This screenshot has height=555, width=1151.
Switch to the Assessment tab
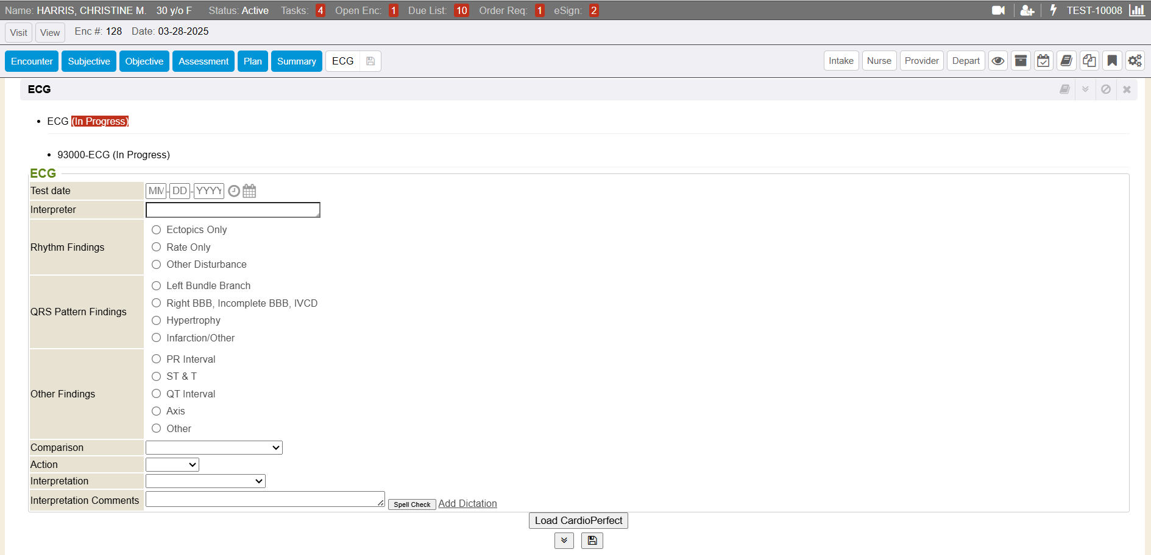(x=203, y=61)
